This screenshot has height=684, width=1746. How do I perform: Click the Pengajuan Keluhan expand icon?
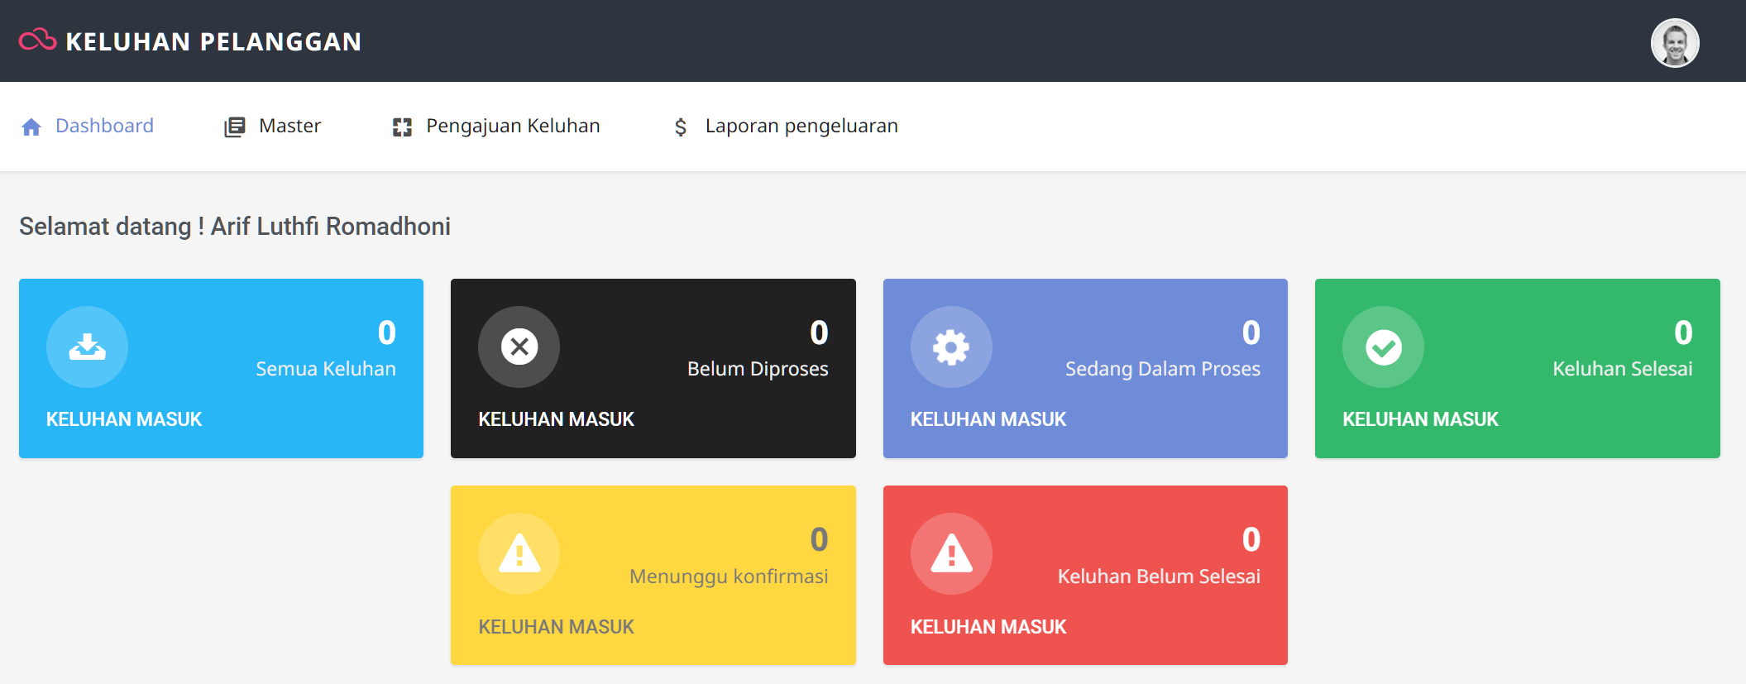point(402,127)
